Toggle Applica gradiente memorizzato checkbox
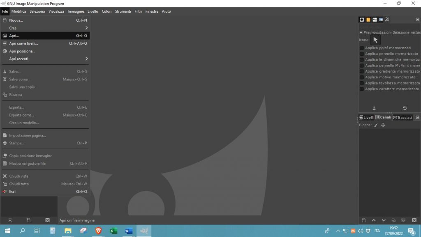This screenshot has height=237, width=421. [x=362, y=71]
